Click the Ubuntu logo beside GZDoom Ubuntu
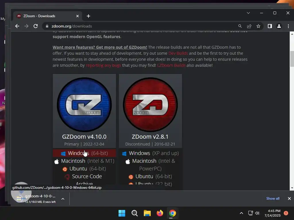This screenshot has width=294, height=220. (65, 169)
